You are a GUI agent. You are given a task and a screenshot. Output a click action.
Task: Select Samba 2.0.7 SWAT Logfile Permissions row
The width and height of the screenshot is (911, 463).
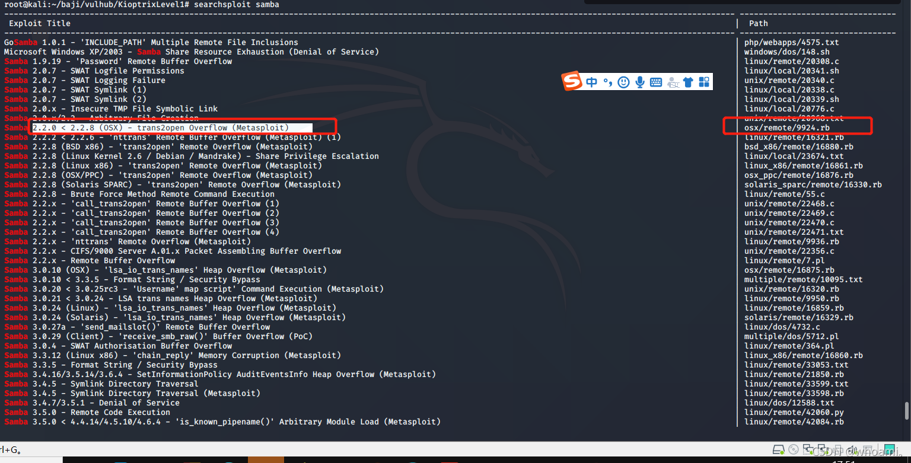94,71
